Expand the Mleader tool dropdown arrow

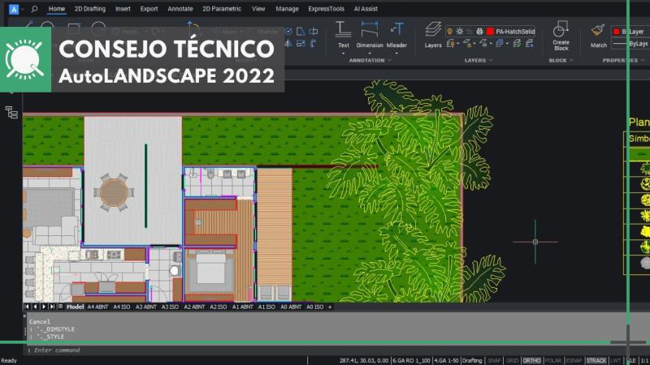point(396,54)
